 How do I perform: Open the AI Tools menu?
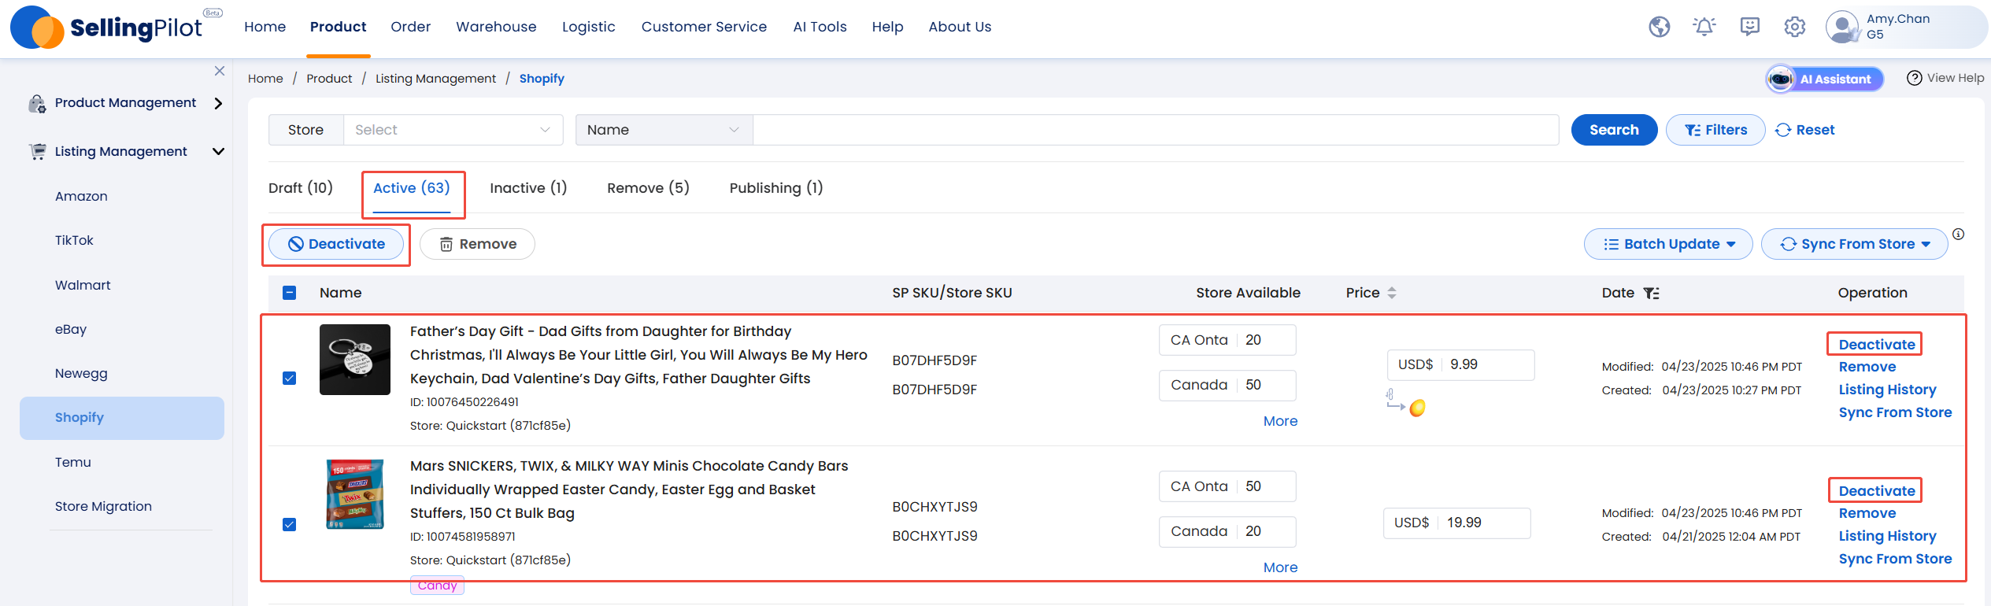(820, 27)
